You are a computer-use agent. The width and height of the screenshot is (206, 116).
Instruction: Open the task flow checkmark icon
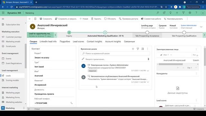coord(164,13)
